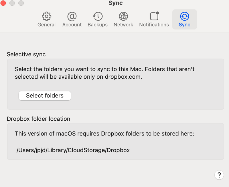Click the Network globe icon
Screen dimensions: 229x187
[x=123, y=16]
